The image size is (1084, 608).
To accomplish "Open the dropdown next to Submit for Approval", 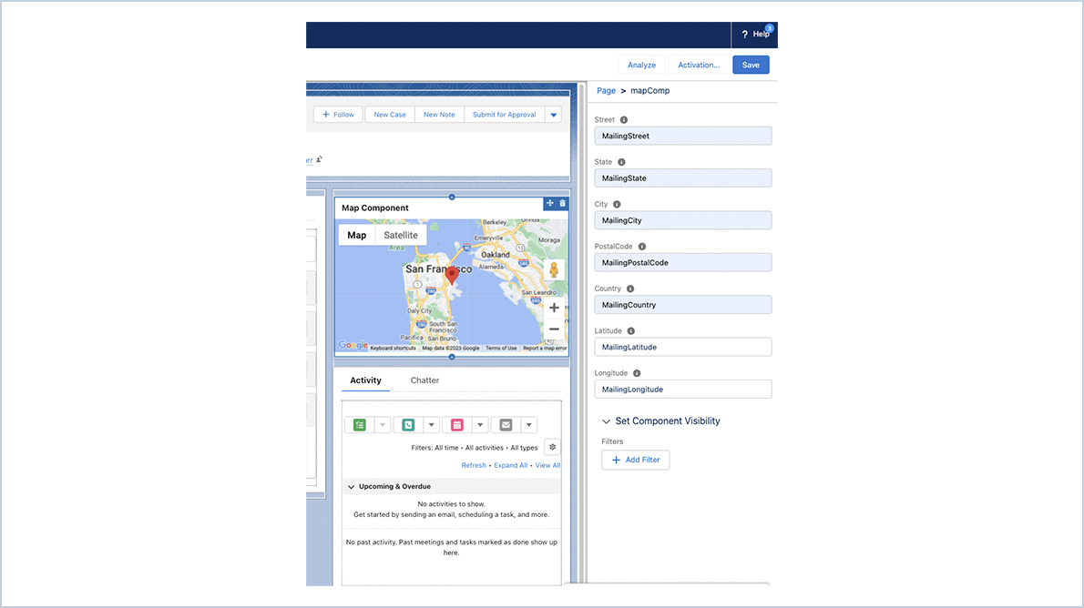I will (554, 114).
